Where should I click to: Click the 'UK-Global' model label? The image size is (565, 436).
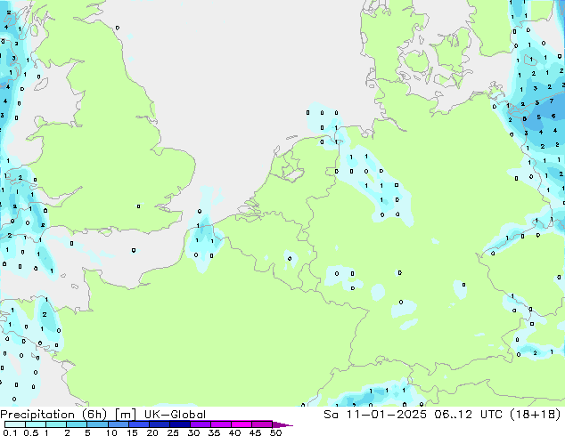(x=175, y=415)
